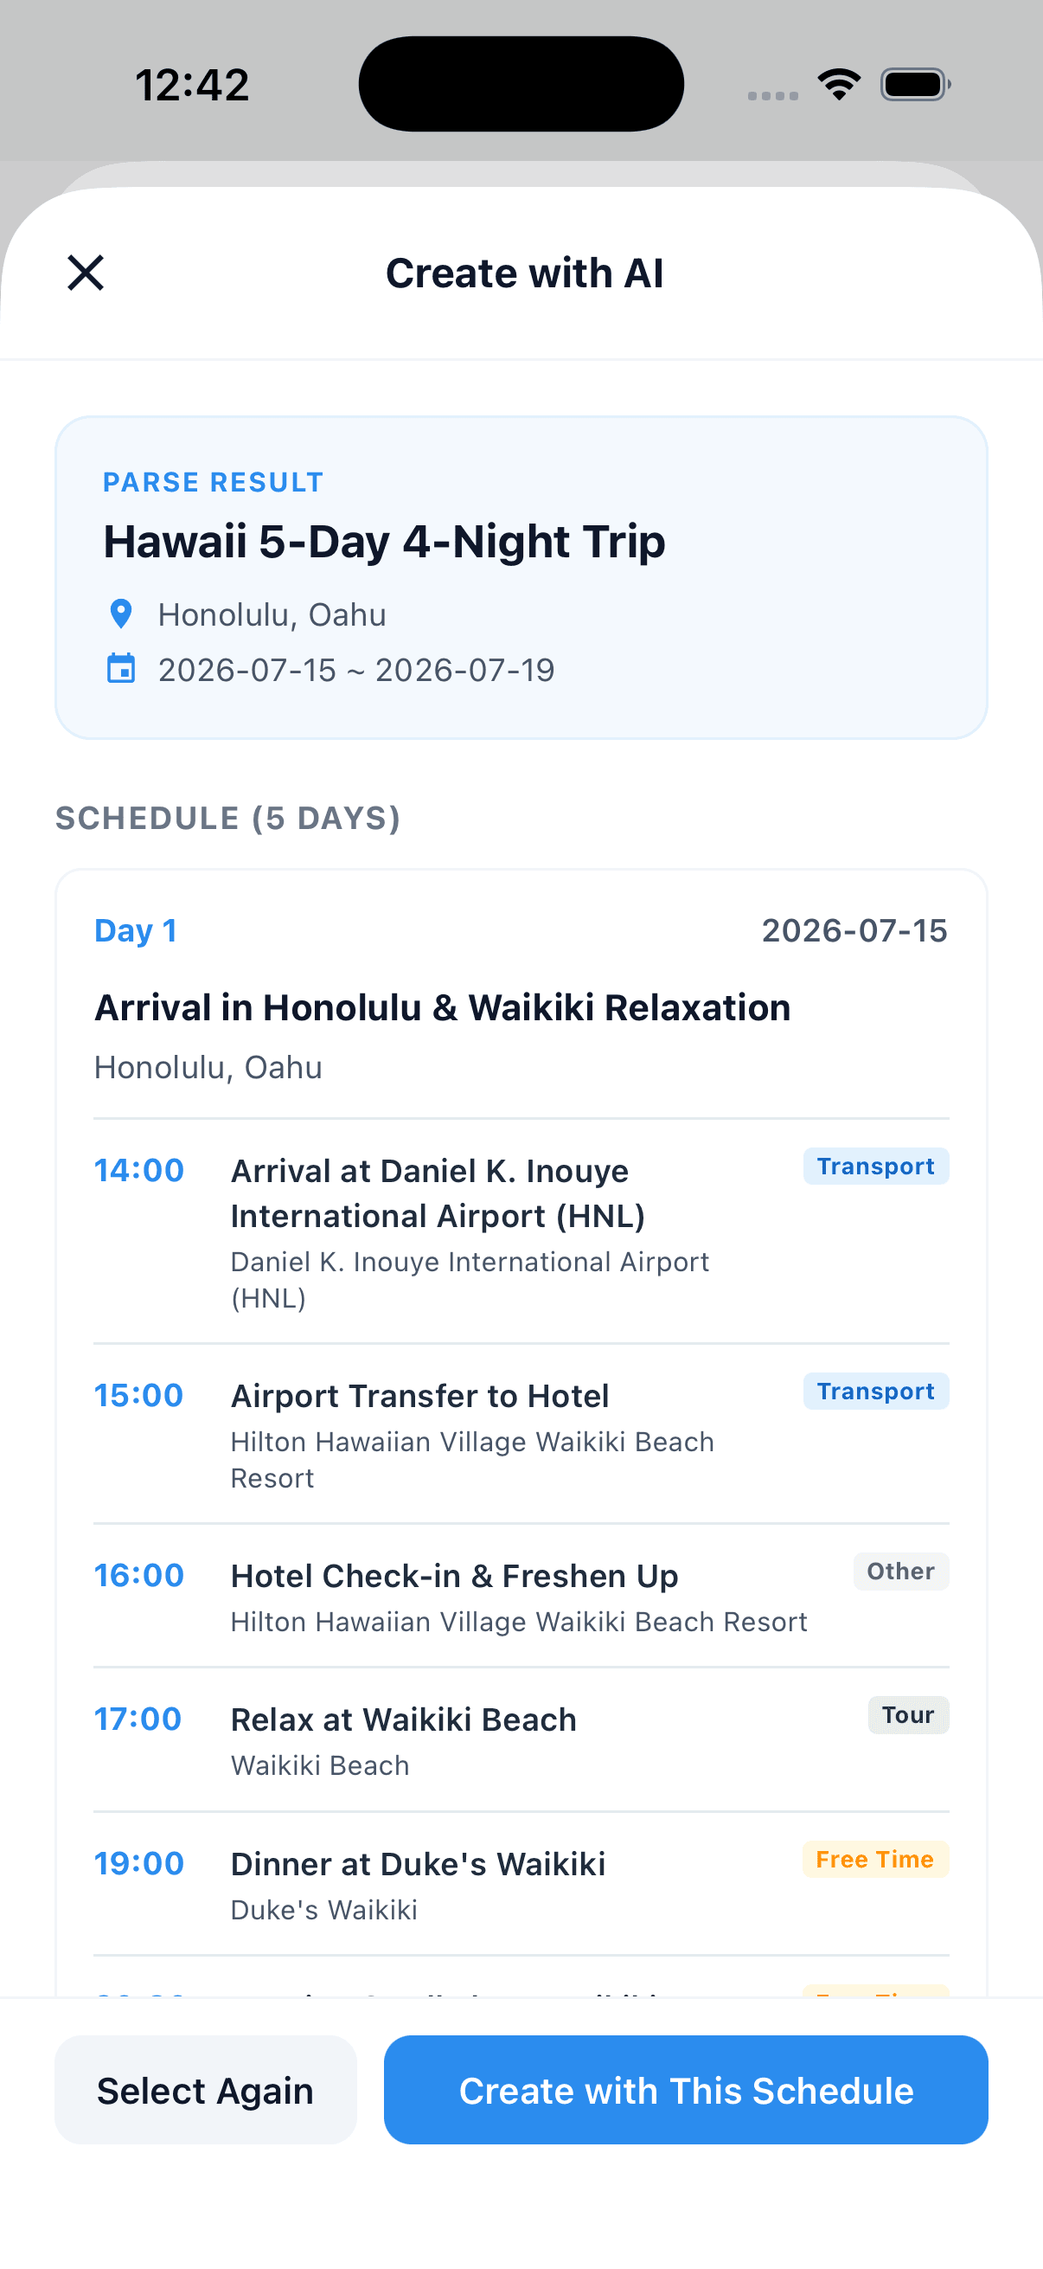The image size is (1043, 2269).
Task: Tap the battery status icon
Action: pos(914,85)
